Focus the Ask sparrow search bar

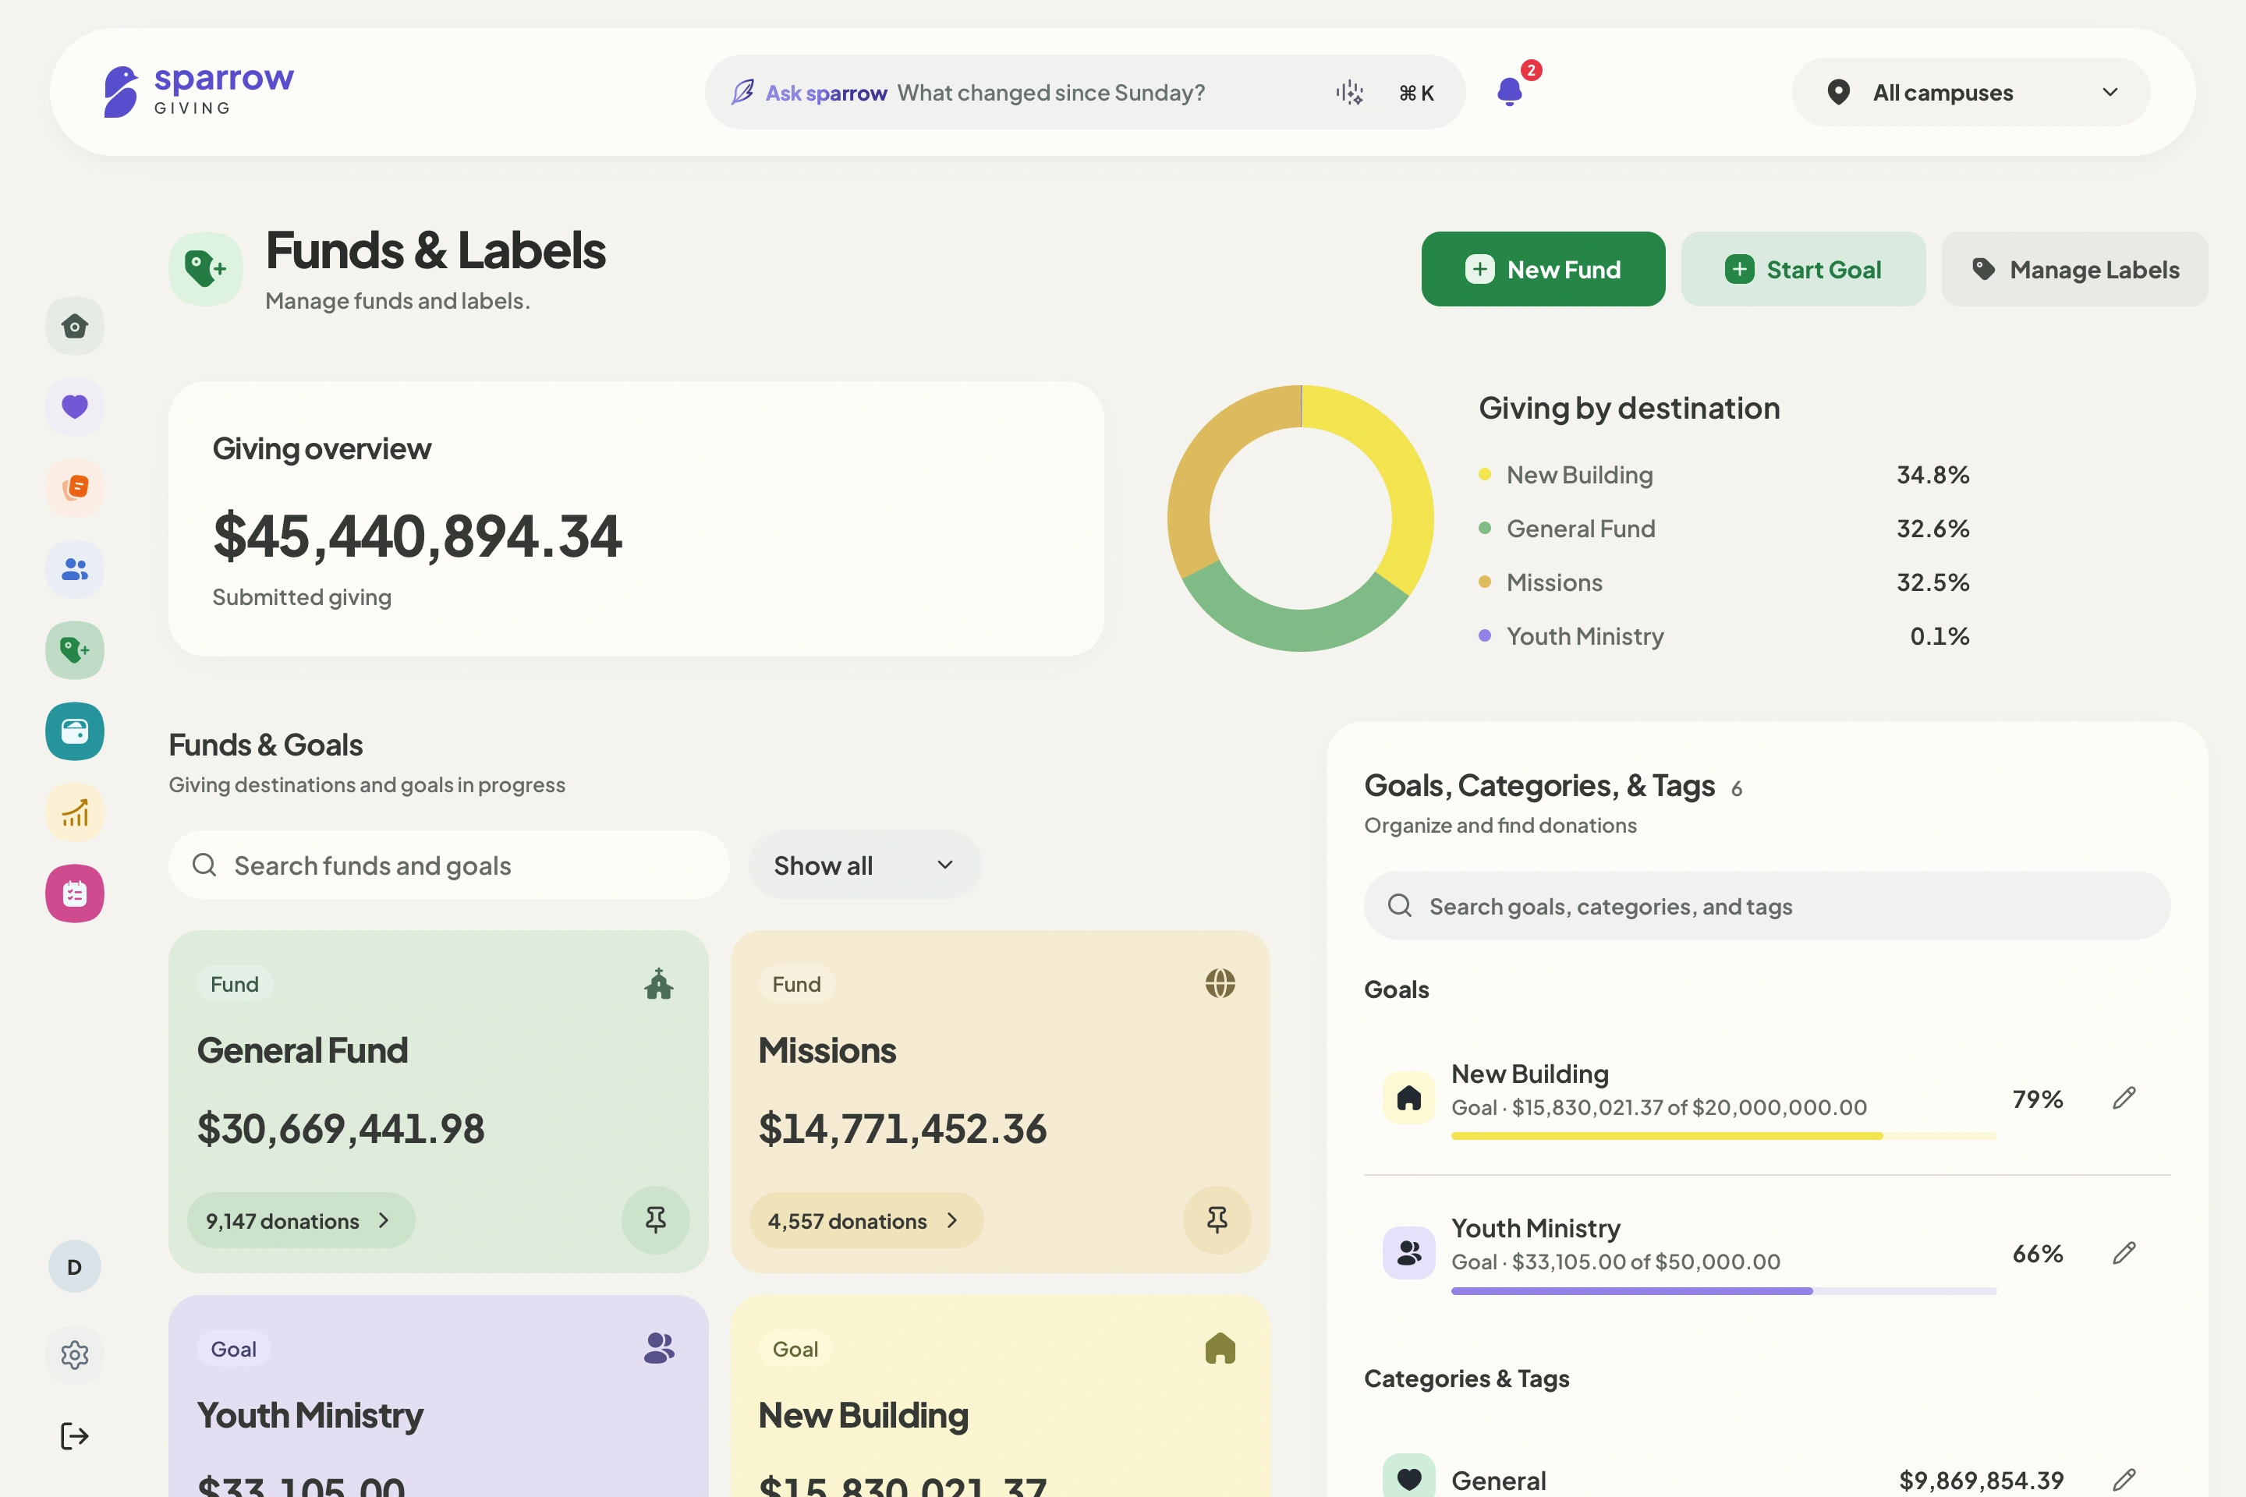[1086, 93]
